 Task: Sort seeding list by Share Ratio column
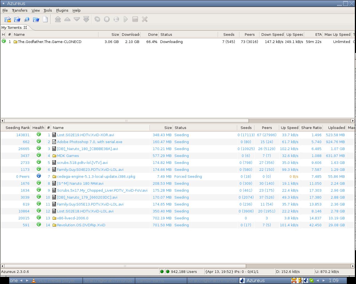(x=311, y=128)
